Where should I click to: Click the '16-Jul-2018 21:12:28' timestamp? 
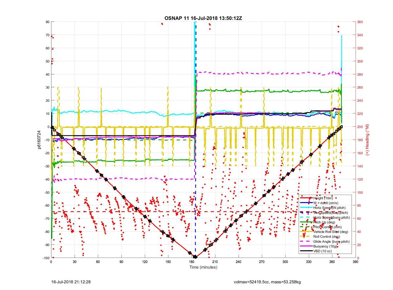[71, 282]
